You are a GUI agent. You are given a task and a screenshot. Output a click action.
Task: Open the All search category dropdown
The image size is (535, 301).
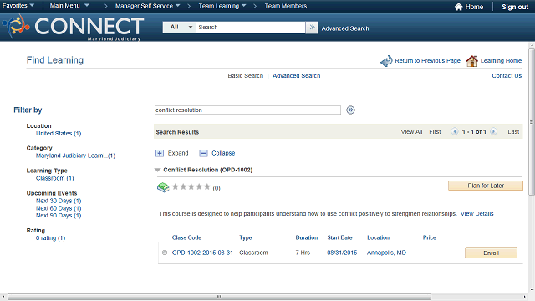tap(180, 28)
